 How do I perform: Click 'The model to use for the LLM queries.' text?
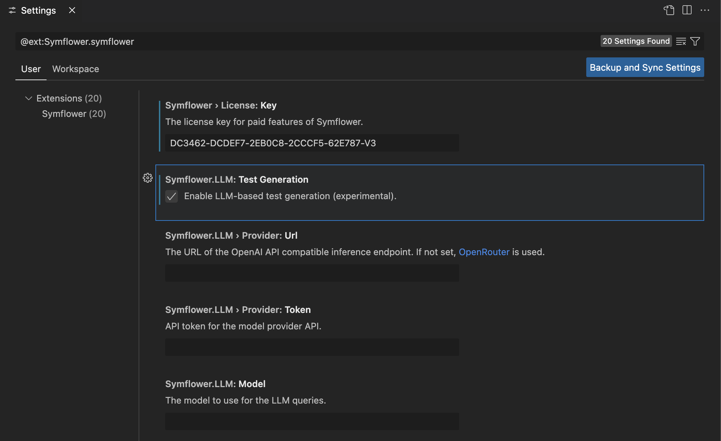[x=246, y=400]
